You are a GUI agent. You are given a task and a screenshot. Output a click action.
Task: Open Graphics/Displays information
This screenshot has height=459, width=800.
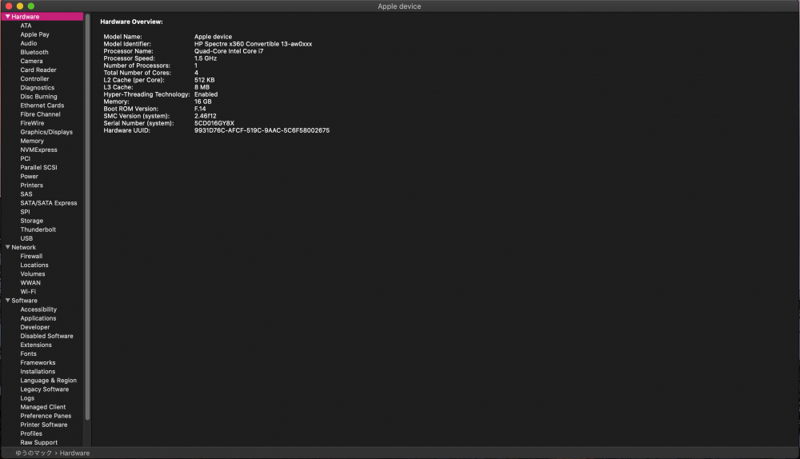[x=46, y=132]
